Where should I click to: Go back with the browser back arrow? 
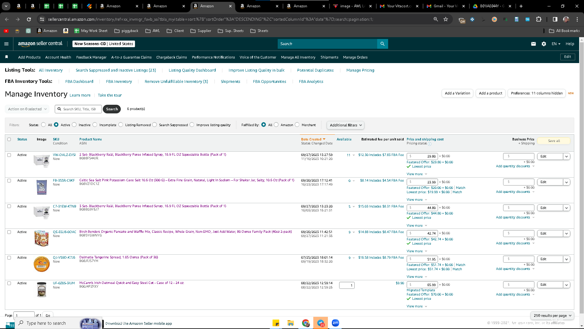click(x=7, y=19)
